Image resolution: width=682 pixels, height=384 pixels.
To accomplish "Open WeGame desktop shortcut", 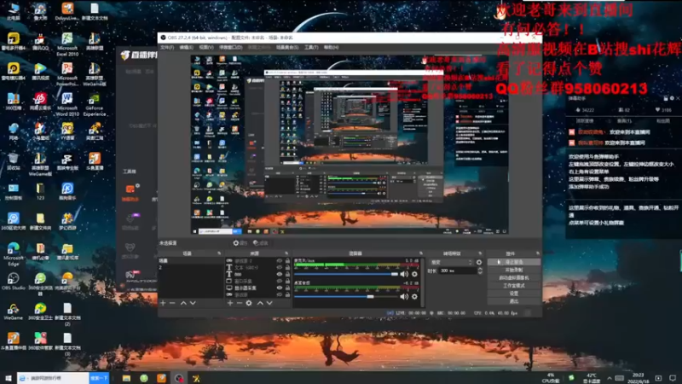I will click(x=13, y=311).
